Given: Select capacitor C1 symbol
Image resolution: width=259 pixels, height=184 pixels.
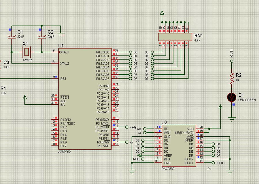Looking at the screenshot, I should pyautogui.click(x=12, y=36).
